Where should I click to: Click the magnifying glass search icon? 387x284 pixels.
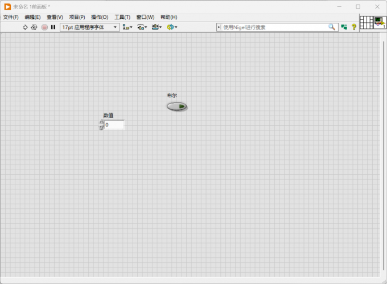[332, 27]
